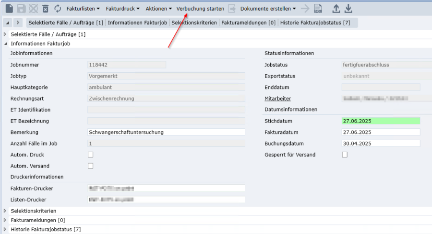Click the ET Identifikation field

(166, 110)
